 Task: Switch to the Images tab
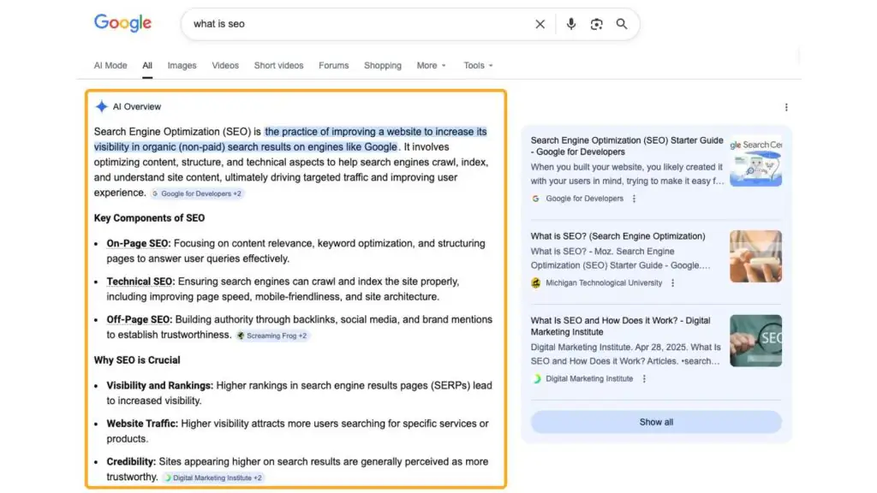click(182, 65)
